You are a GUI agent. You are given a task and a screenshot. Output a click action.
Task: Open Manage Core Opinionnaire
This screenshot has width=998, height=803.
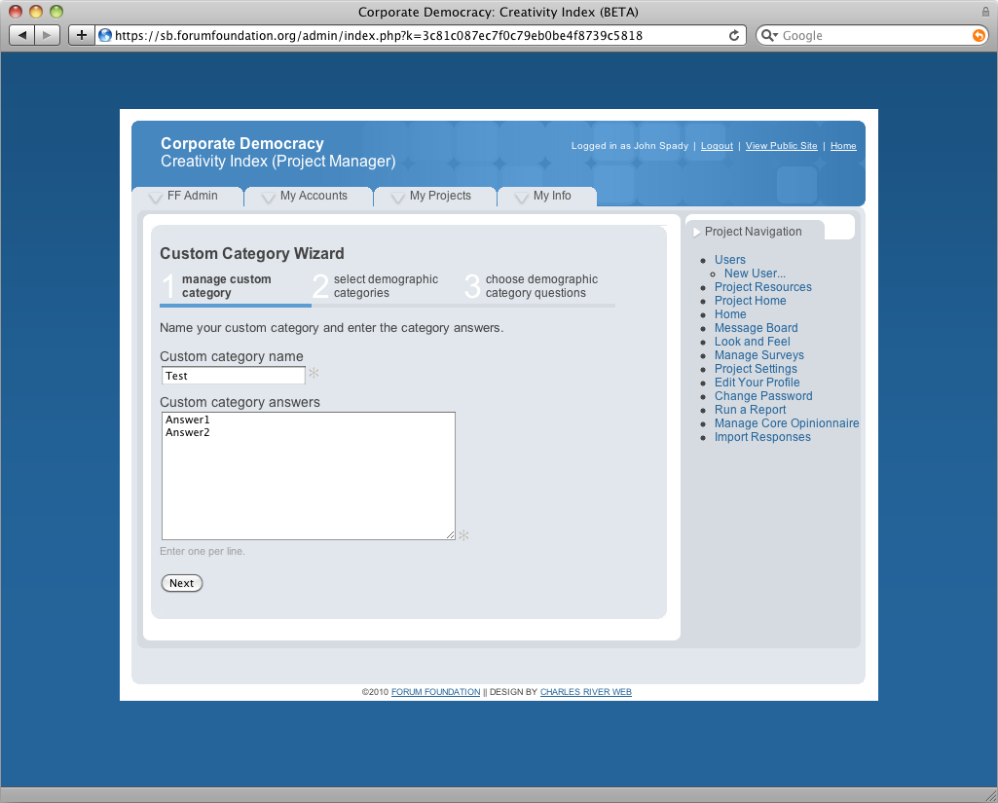[786, 423]
